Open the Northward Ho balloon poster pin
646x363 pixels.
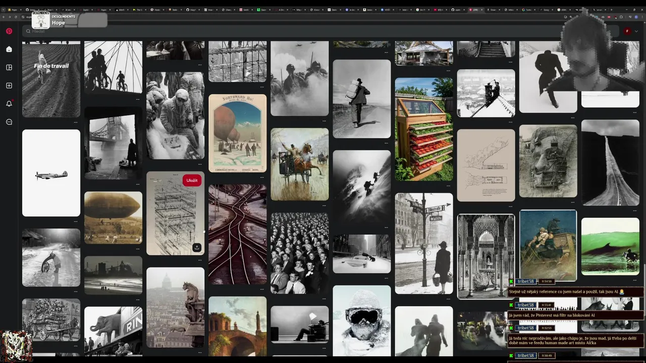(x=237, y=133)
